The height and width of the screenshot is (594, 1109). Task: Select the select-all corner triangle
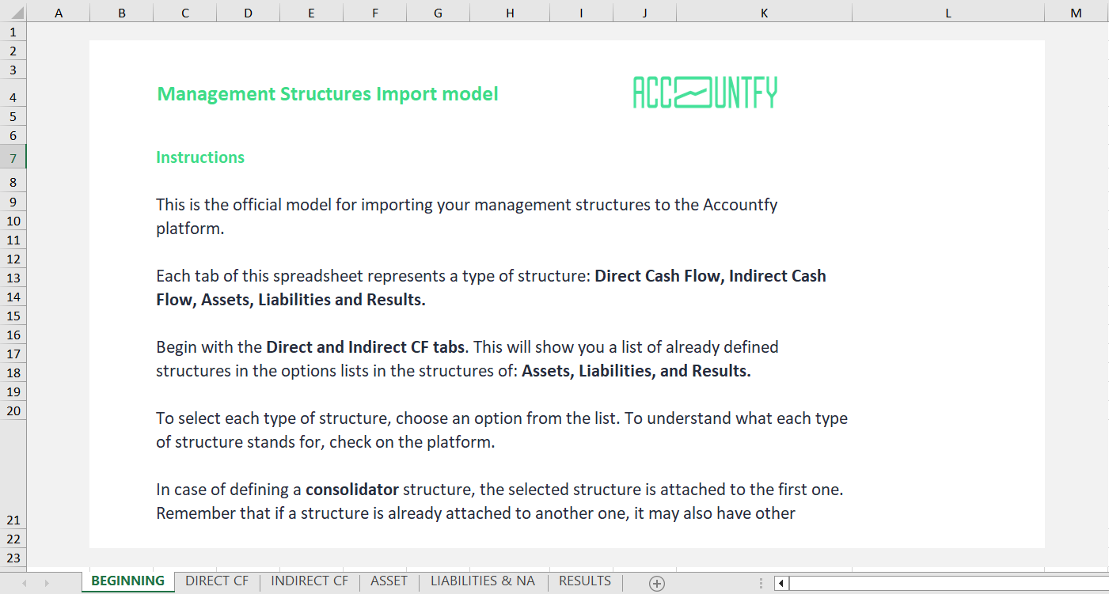tap(13, 12)
